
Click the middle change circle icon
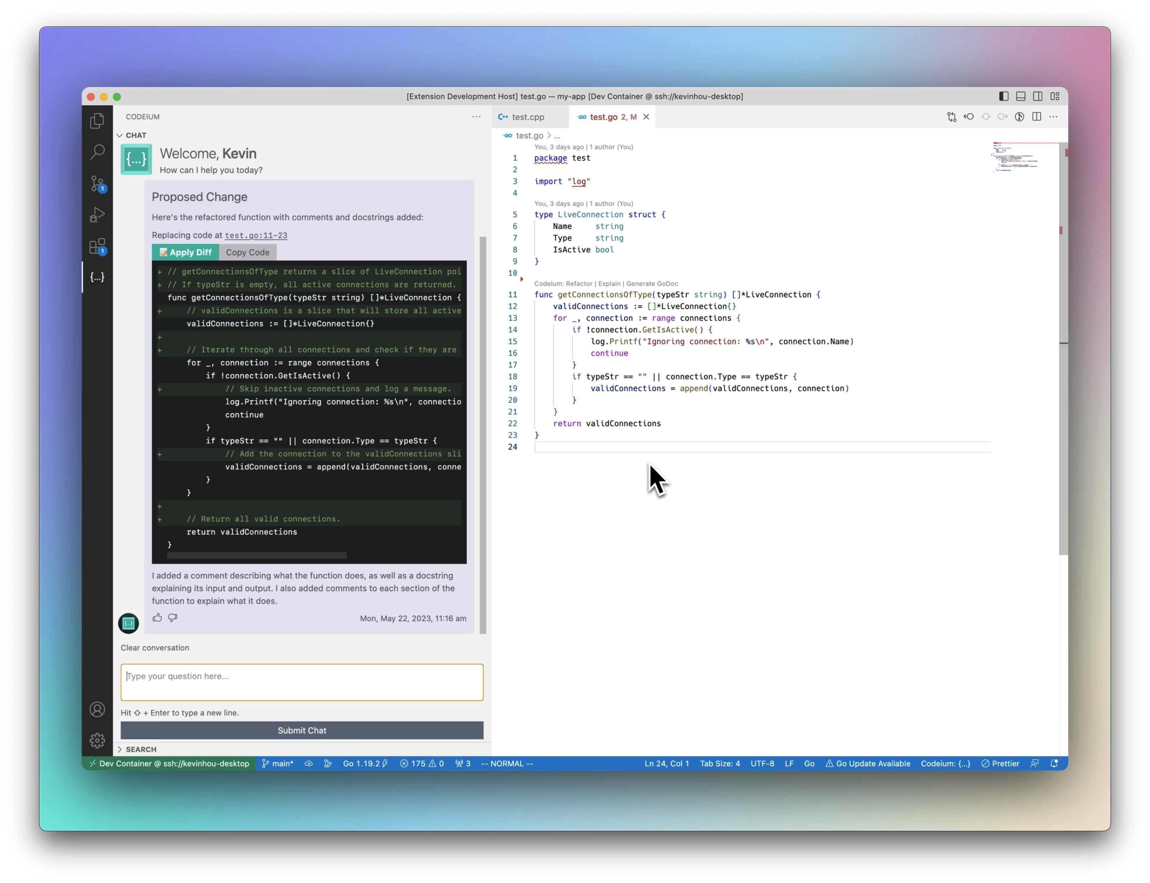click(x=986, y=117)
